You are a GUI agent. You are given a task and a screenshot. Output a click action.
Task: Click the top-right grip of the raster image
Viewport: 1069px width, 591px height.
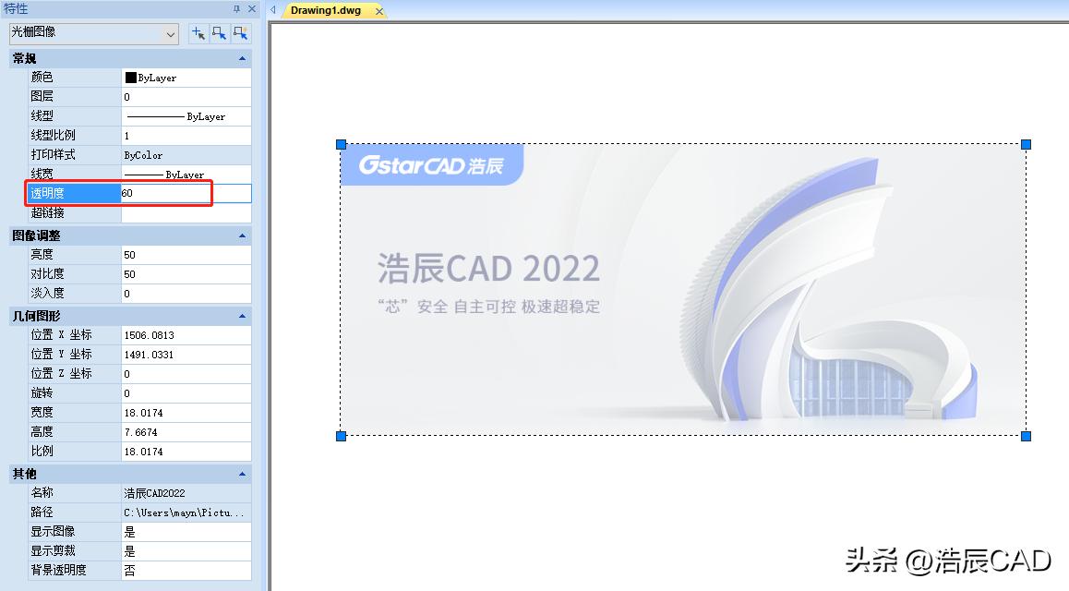[x=1025, y=144]
